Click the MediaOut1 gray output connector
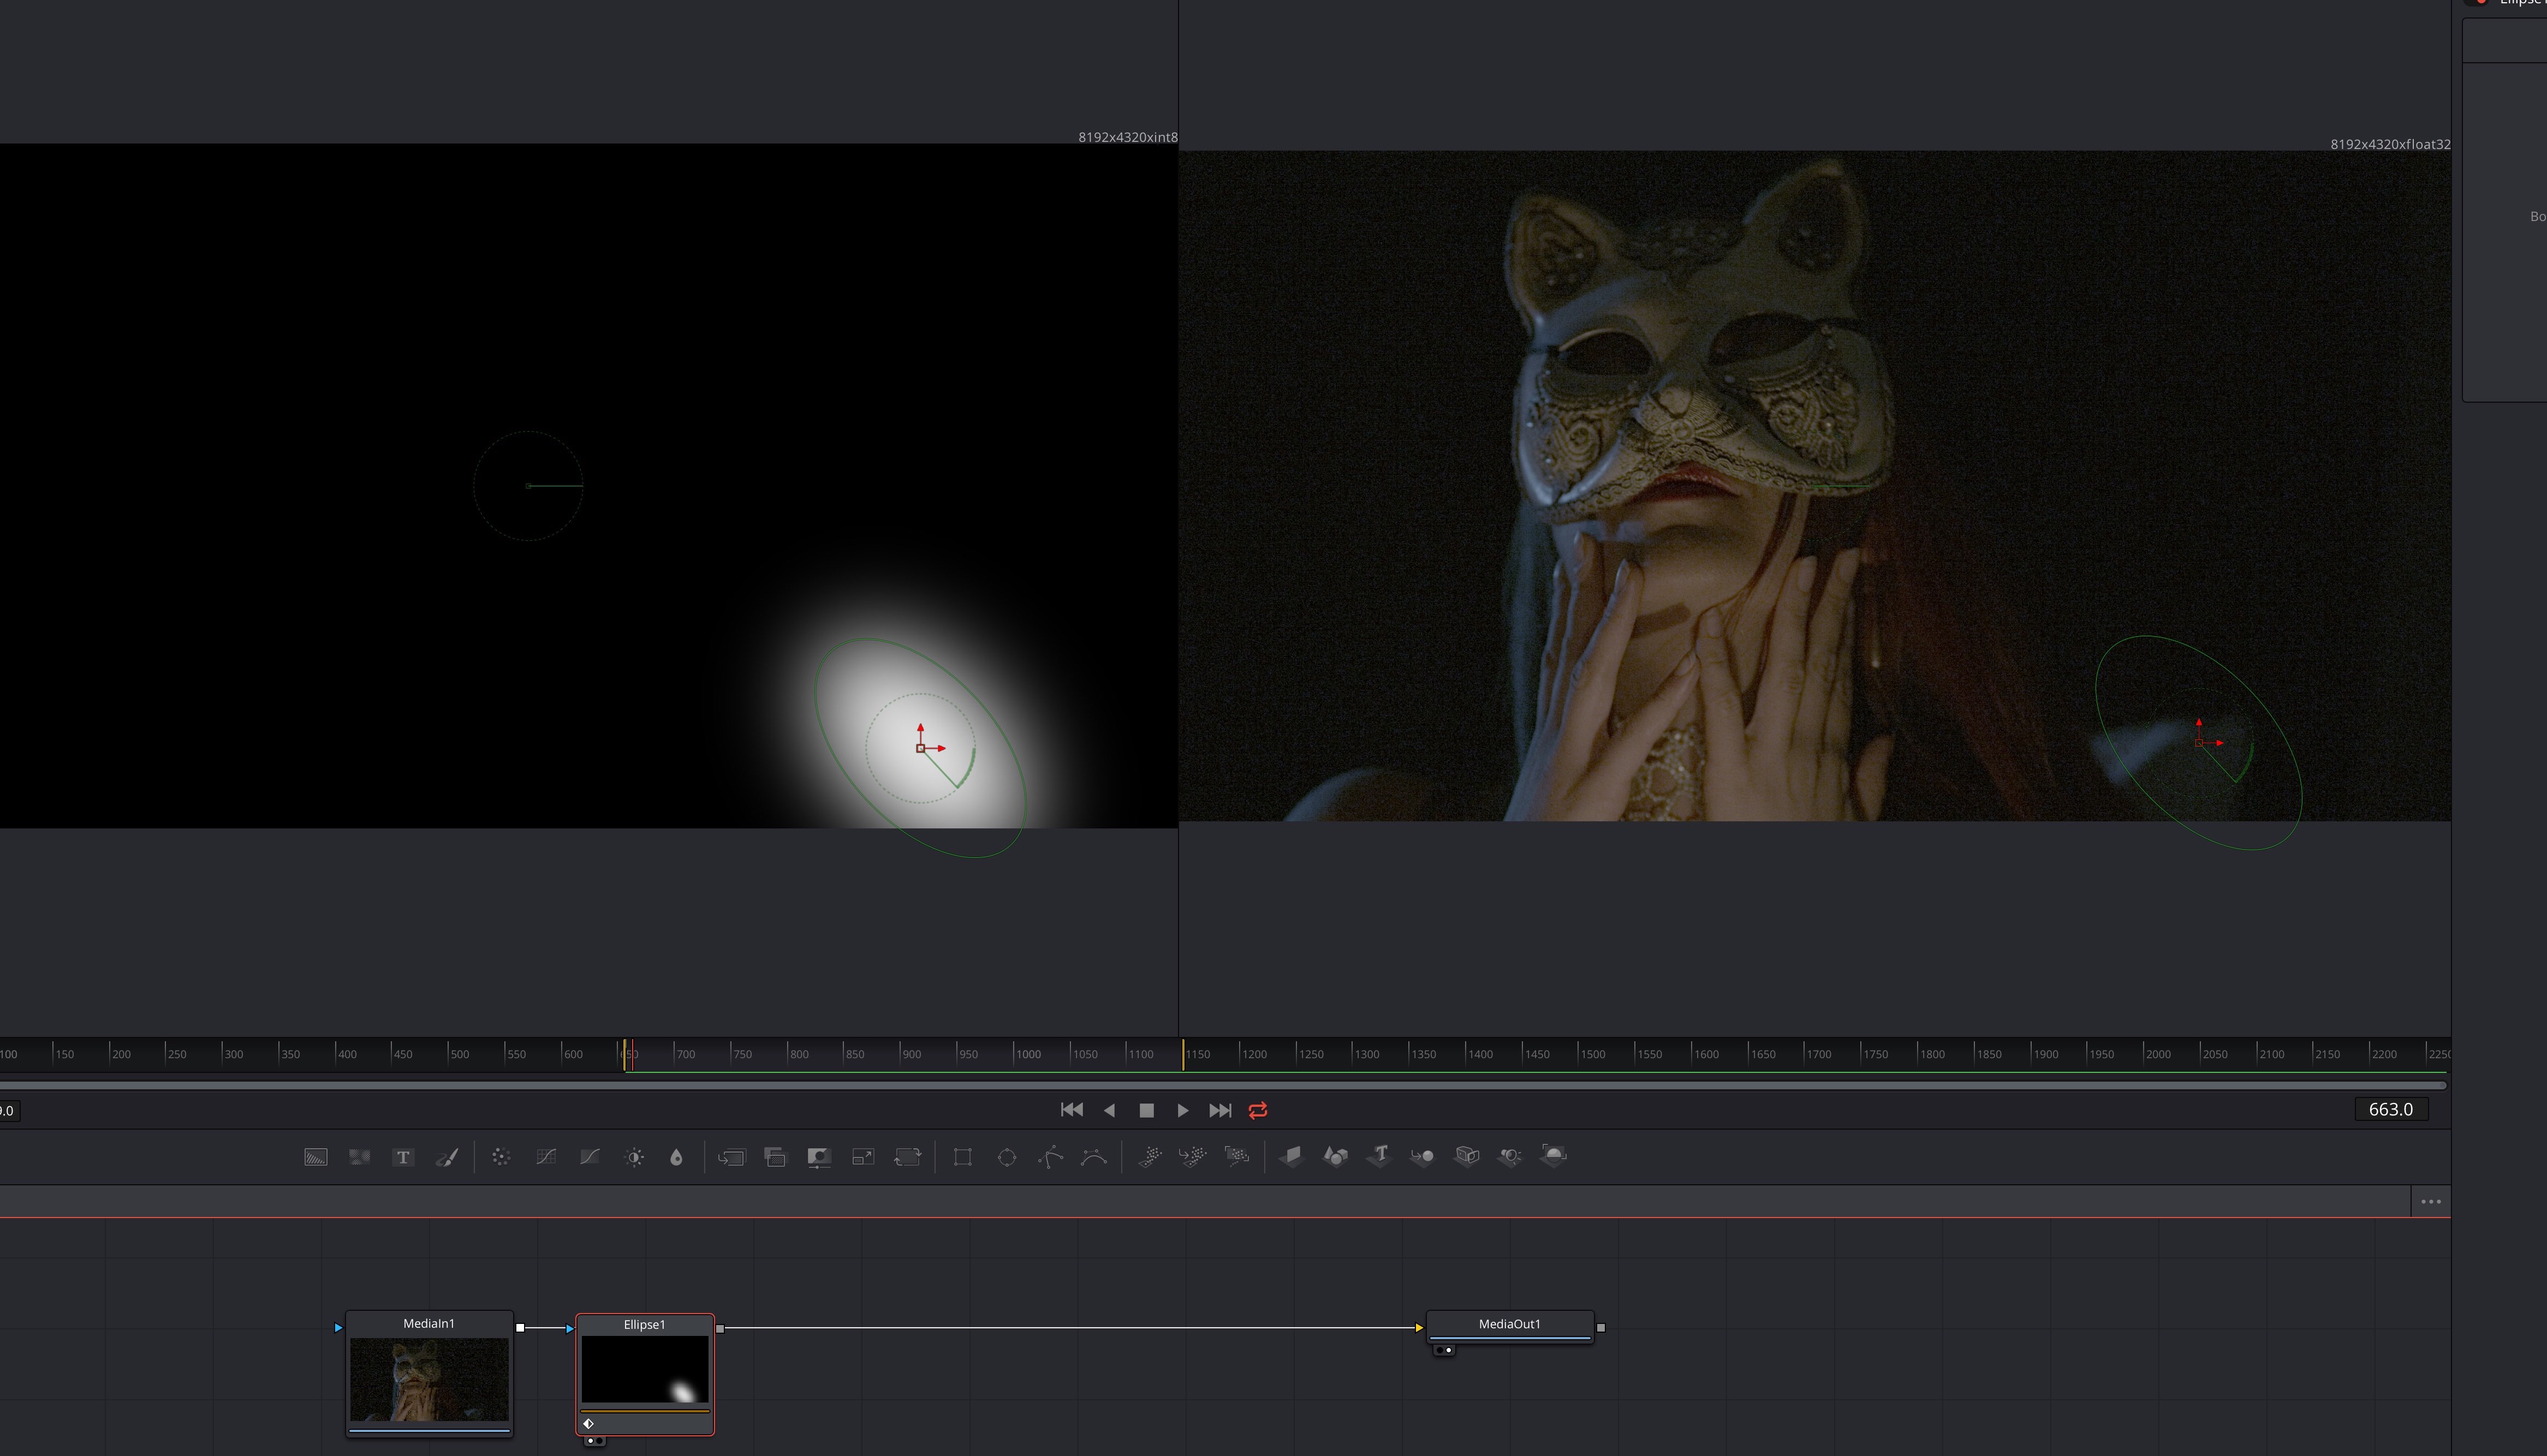2547x1456 pixels. pos(1601,1328)
